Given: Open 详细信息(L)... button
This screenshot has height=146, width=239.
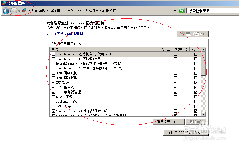Looking at the screenshot, I should coord(168,122).
